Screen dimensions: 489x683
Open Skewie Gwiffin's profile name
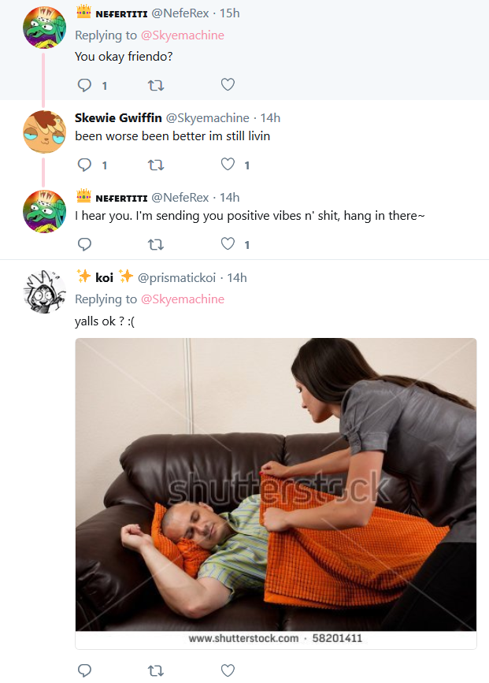click(118, 117)
